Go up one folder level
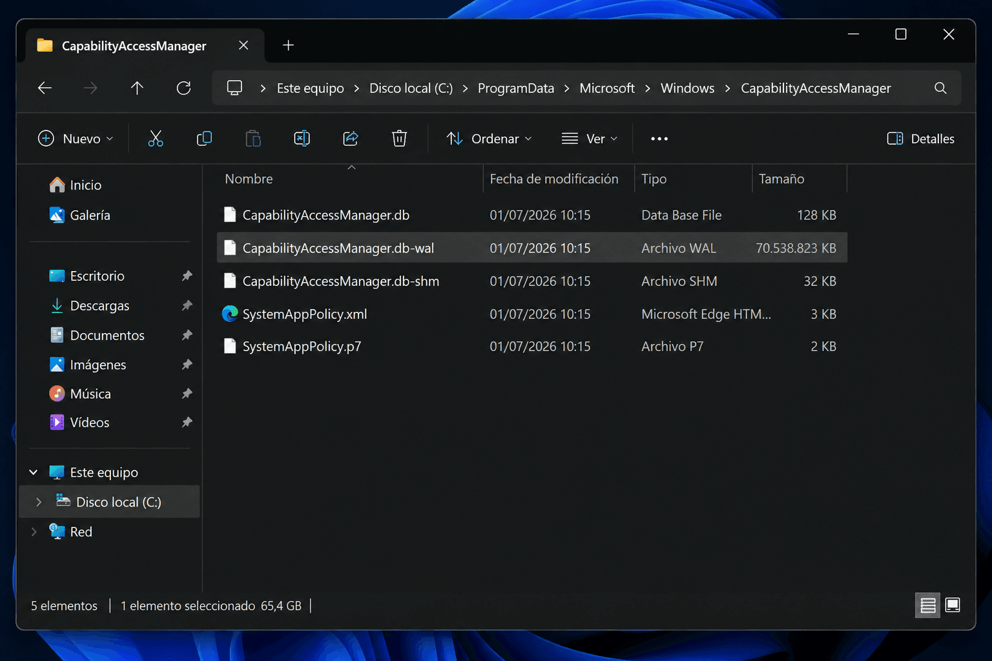The width and height of the screenshot is (992, 661). coord(137,88)
